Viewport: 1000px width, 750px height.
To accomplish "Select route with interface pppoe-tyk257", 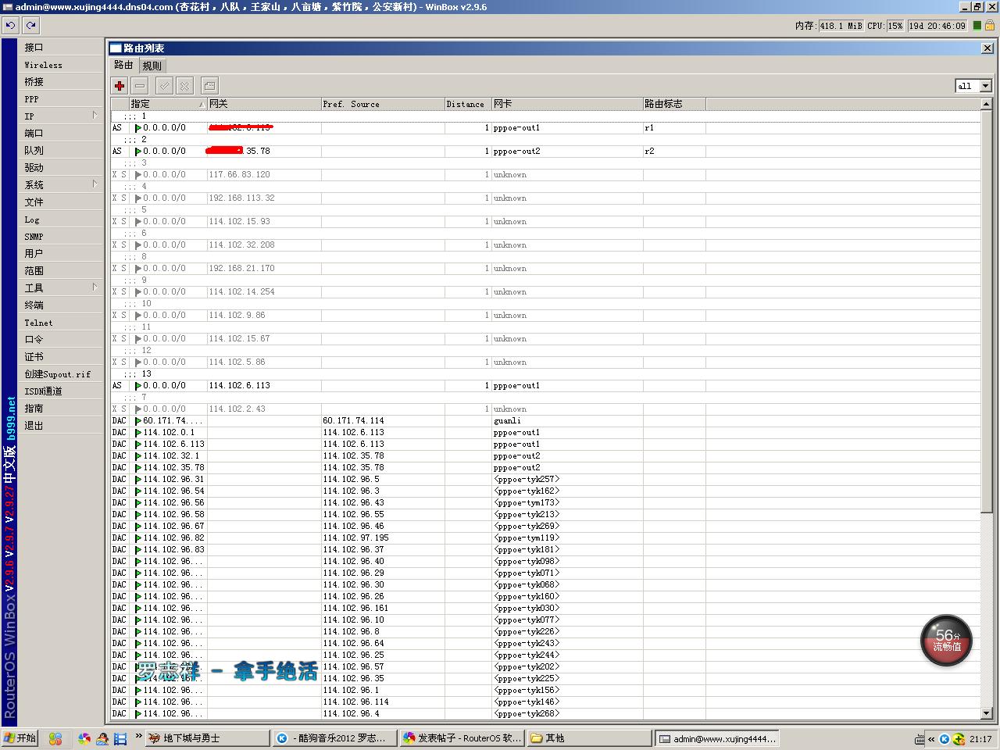I will pyautogui.click(x=545, y=480).
